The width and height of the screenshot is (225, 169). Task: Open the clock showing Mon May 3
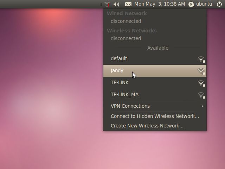(160, 4)
